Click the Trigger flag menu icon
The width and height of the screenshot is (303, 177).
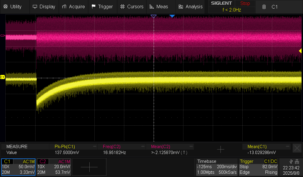[x=94, y=6]
